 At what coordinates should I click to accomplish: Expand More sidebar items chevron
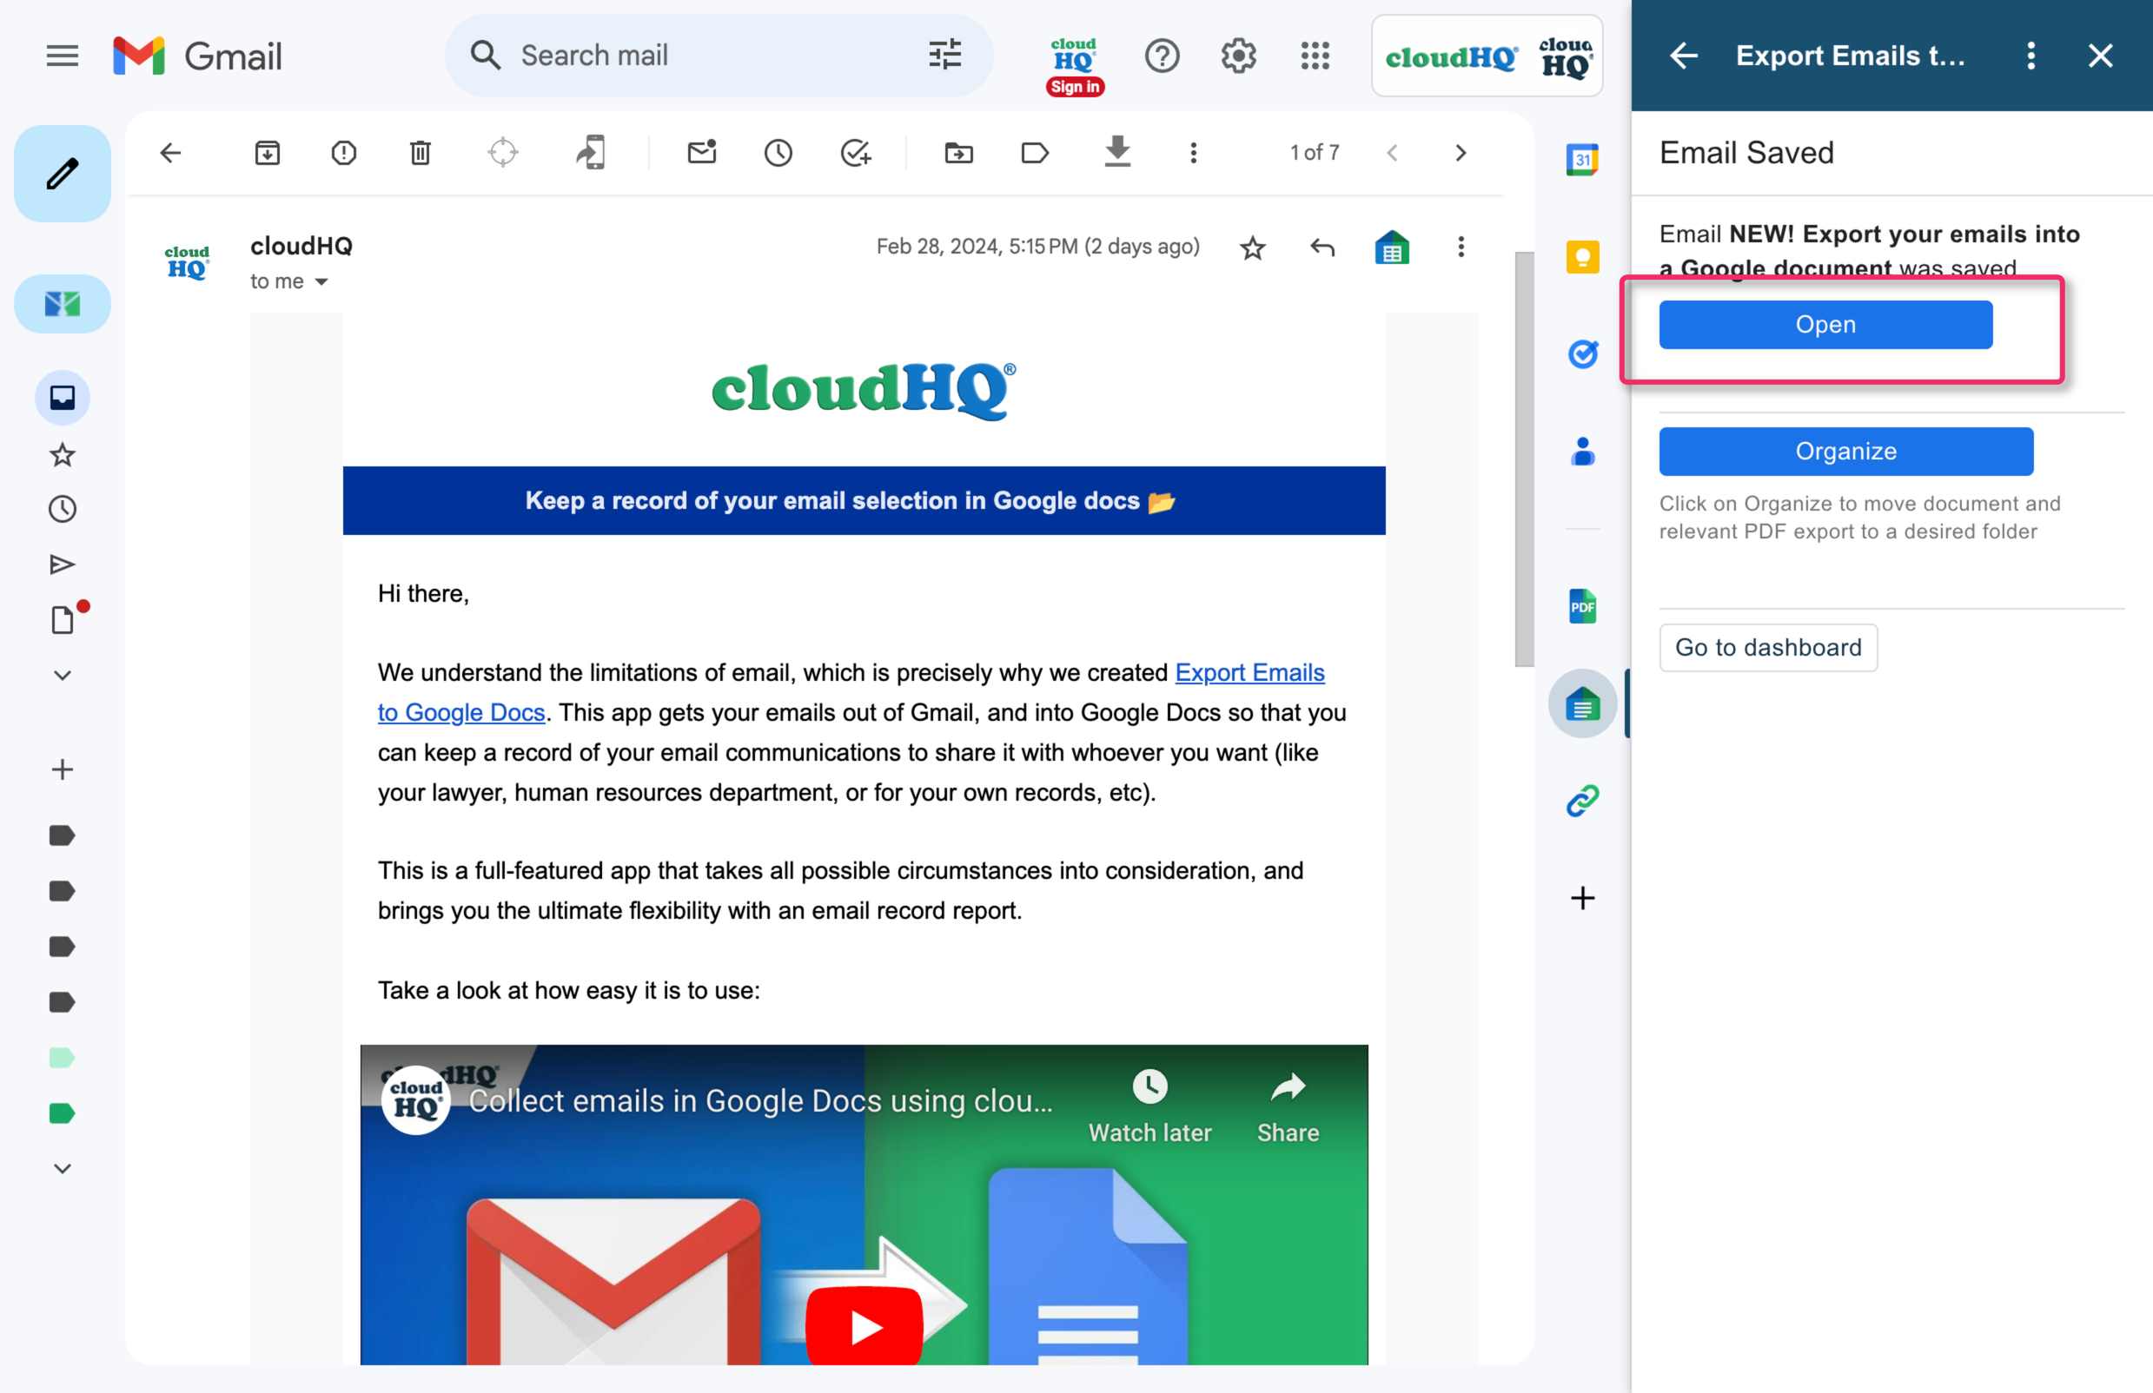[x=63, y=676]
